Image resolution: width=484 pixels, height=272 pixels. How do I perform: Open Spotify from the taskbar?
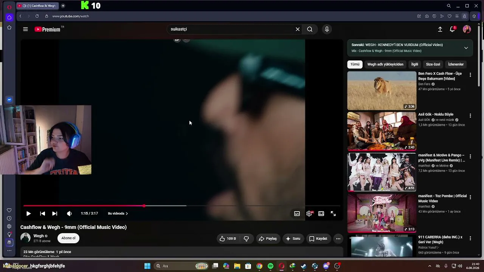coord(270,266)
